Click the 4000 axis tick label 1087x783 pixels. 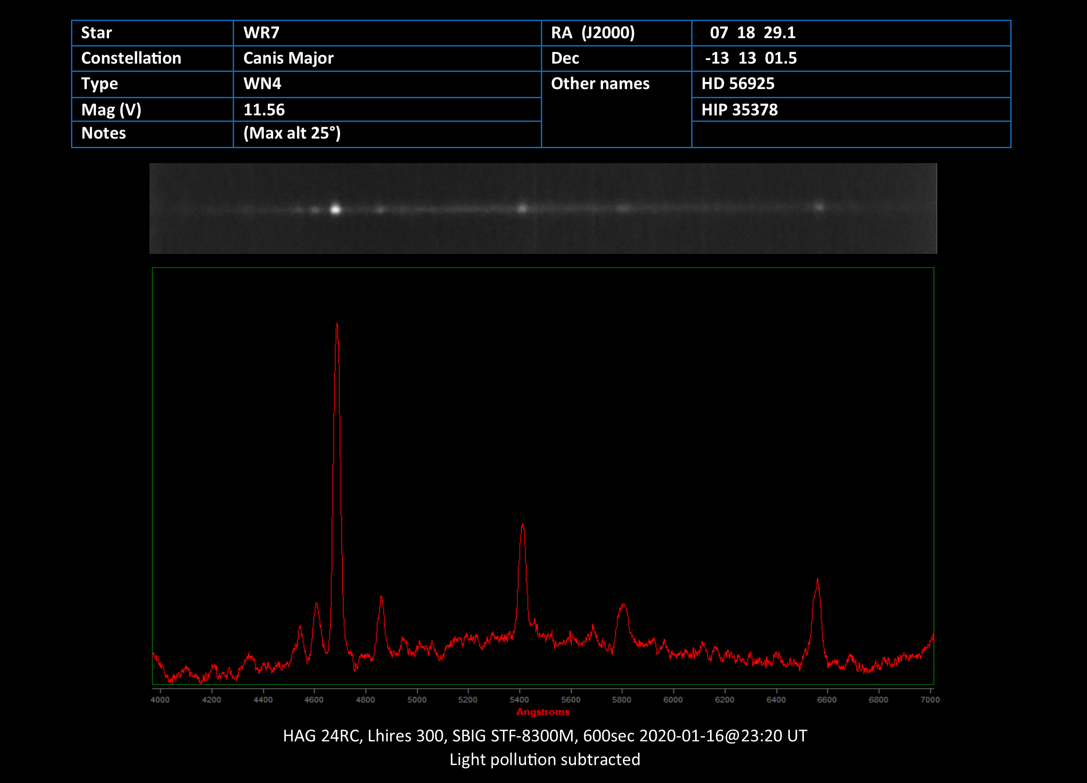pyautogui.click(x=160, y=700)
